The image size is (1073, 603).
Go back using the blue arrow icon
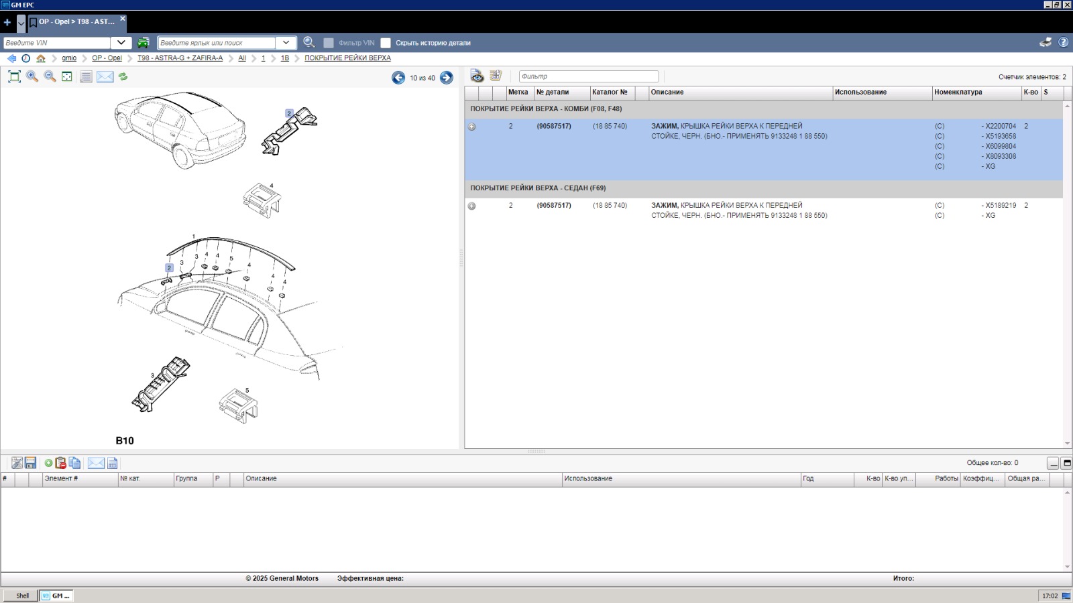11,58
